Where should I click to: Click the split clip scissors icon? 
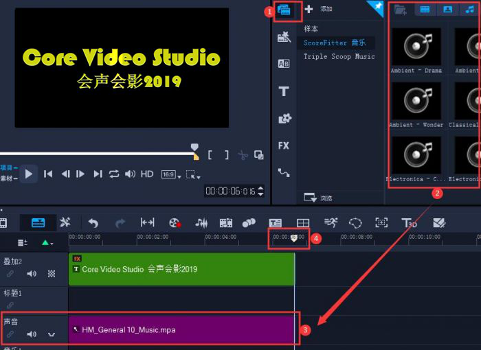pyautogui.click(x=243, y=155)
